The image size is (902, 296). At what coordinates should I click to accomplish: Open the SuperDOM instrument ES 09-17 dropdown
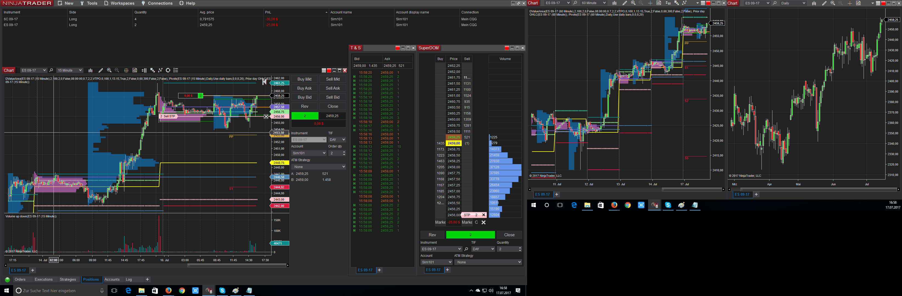pos(441,249)
